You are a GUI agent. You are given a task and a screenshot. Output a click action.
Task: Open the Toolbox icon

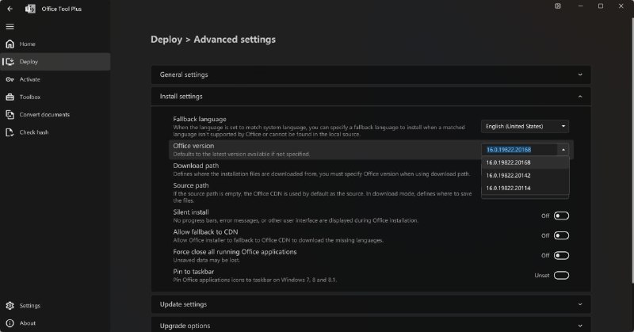pos(10,97)
